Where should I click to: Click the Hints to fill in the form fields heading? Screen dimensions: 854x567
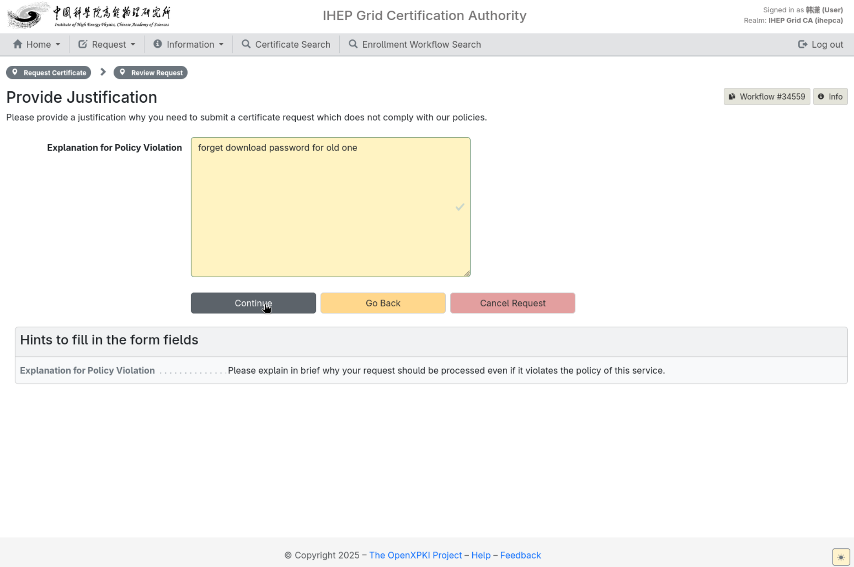click(109, 340)
